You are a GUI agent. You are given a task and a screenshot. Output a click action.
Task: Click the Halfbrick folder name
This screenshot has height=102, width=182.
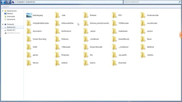click(150, 47)
